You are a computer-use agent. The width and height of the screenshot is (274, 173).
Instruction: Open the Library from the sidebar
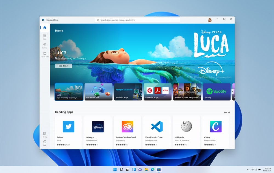45,133
